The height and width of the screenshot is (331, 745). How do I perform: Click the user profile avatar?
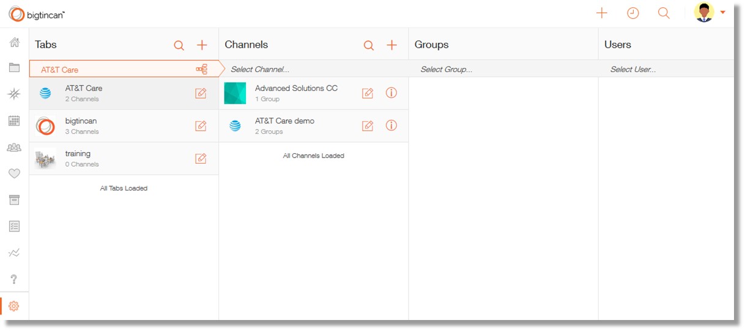coord(704,12)
